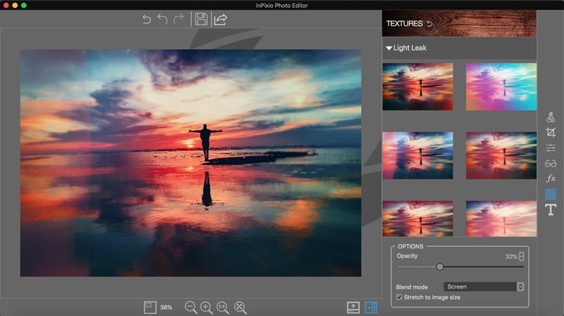
Task: Uncheck Stretch to image size
Action: coord(399,297)
